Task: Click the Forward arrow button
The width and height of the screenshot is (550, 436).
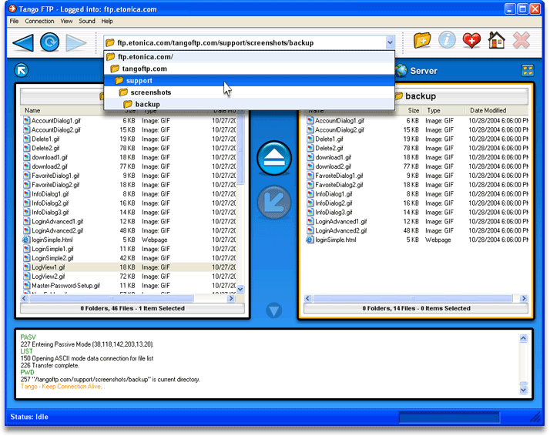Action: [x=75, y=43]
